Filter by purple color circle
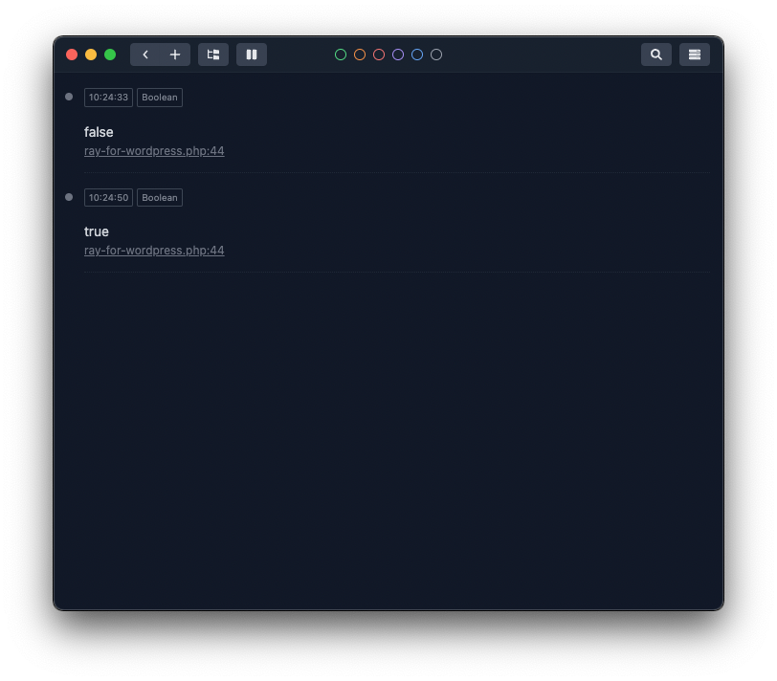The height and width of the screenshot is (681, 777). (398, 55)
